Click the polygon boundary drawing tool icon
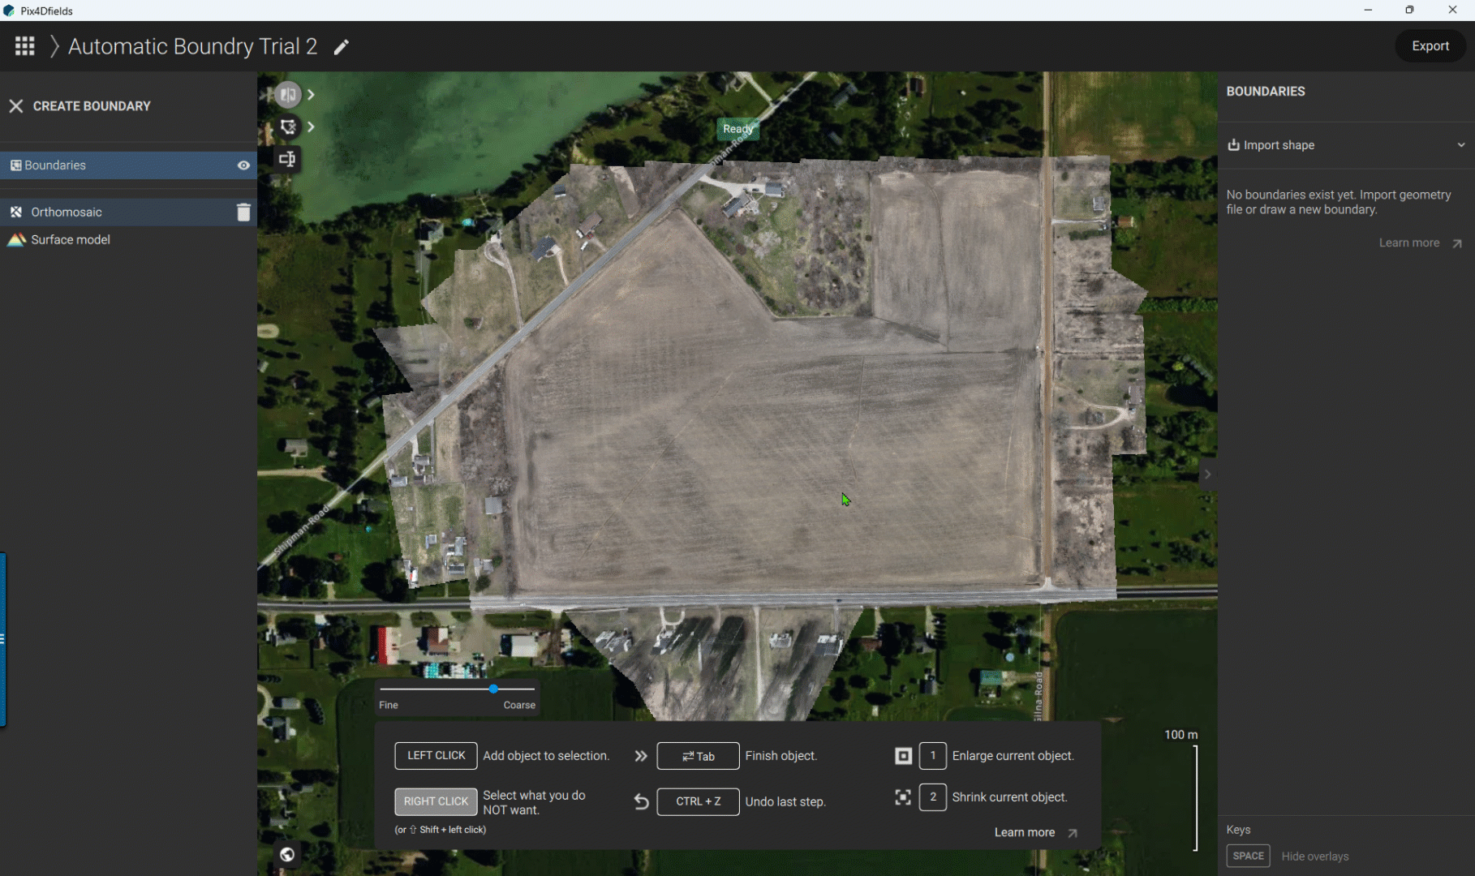Screen dimensions: 1475x876 (x=287, y=127)
